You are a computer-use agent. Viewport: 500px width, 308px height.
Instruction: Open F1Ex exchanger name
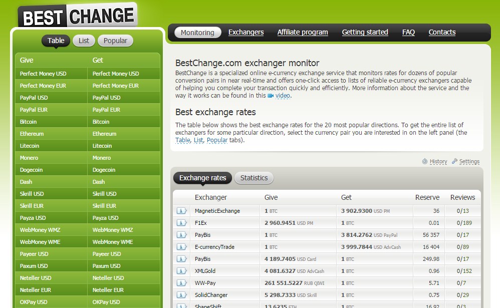pyautogui.click(x=200, y=223)
